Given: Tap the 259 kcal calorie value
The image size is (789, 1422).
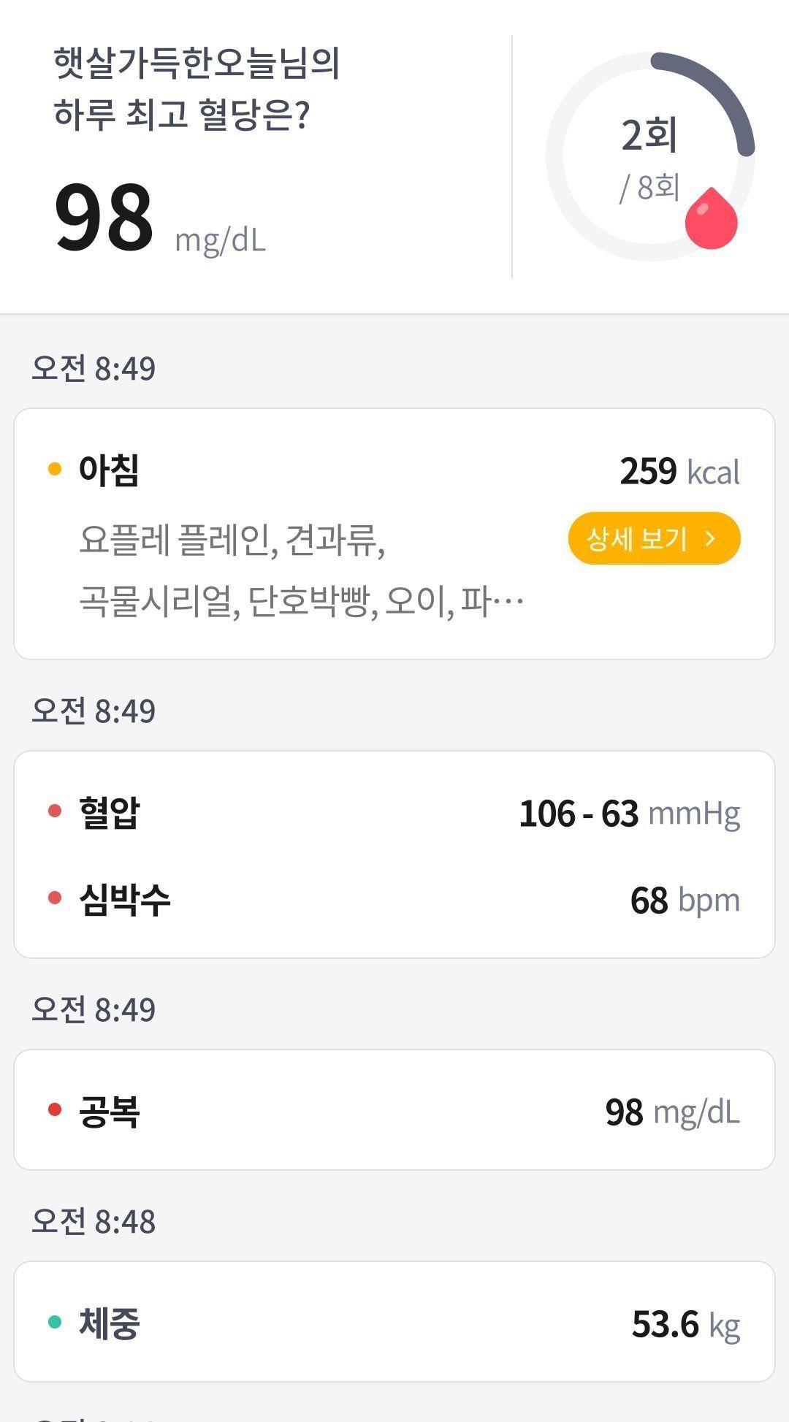Looking at the screenshot, I should coord(680,471).
